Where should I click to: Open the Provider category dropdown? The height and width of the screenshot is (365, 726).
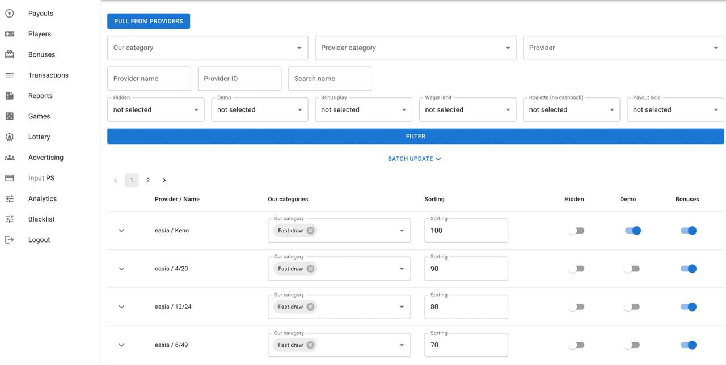point(415,48)
